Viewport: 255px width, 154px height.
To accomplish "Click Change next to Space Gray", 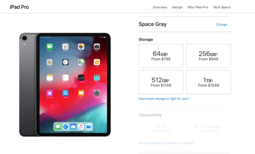I will tap(221, 25).
